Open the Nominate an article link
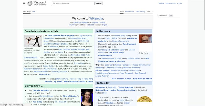This screenshot has height=106, width=205. coord(142,79)
